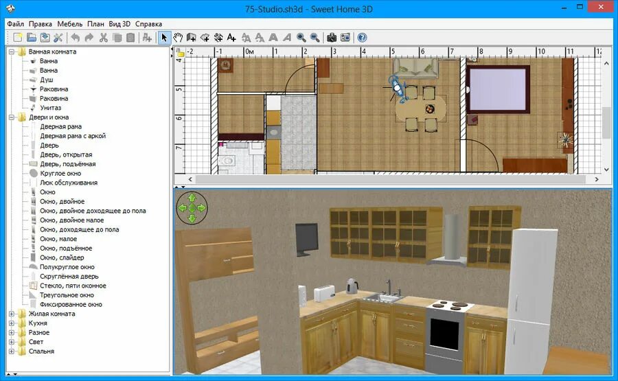Click the Increase text size icon
618x381 pixels.
[x=246, y=38]
